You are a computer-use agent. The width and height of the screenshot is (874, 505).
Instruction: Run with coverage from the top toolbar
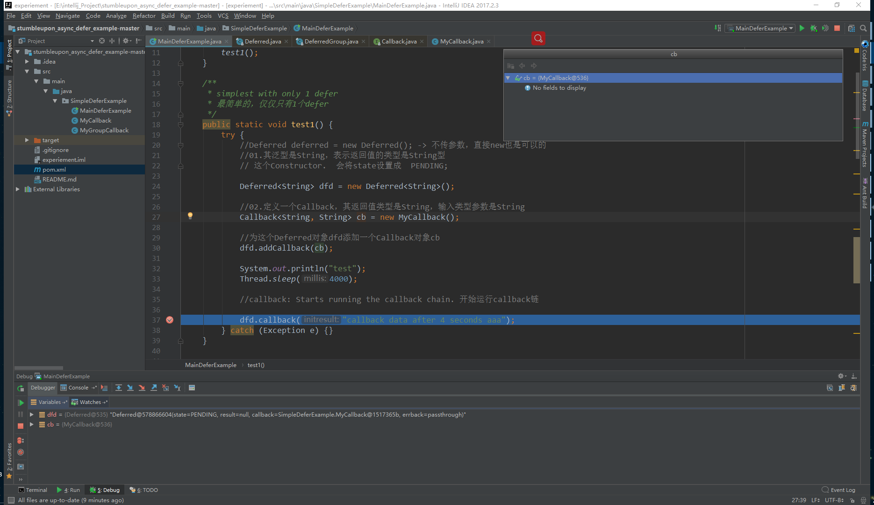click(x=825, y=28)
